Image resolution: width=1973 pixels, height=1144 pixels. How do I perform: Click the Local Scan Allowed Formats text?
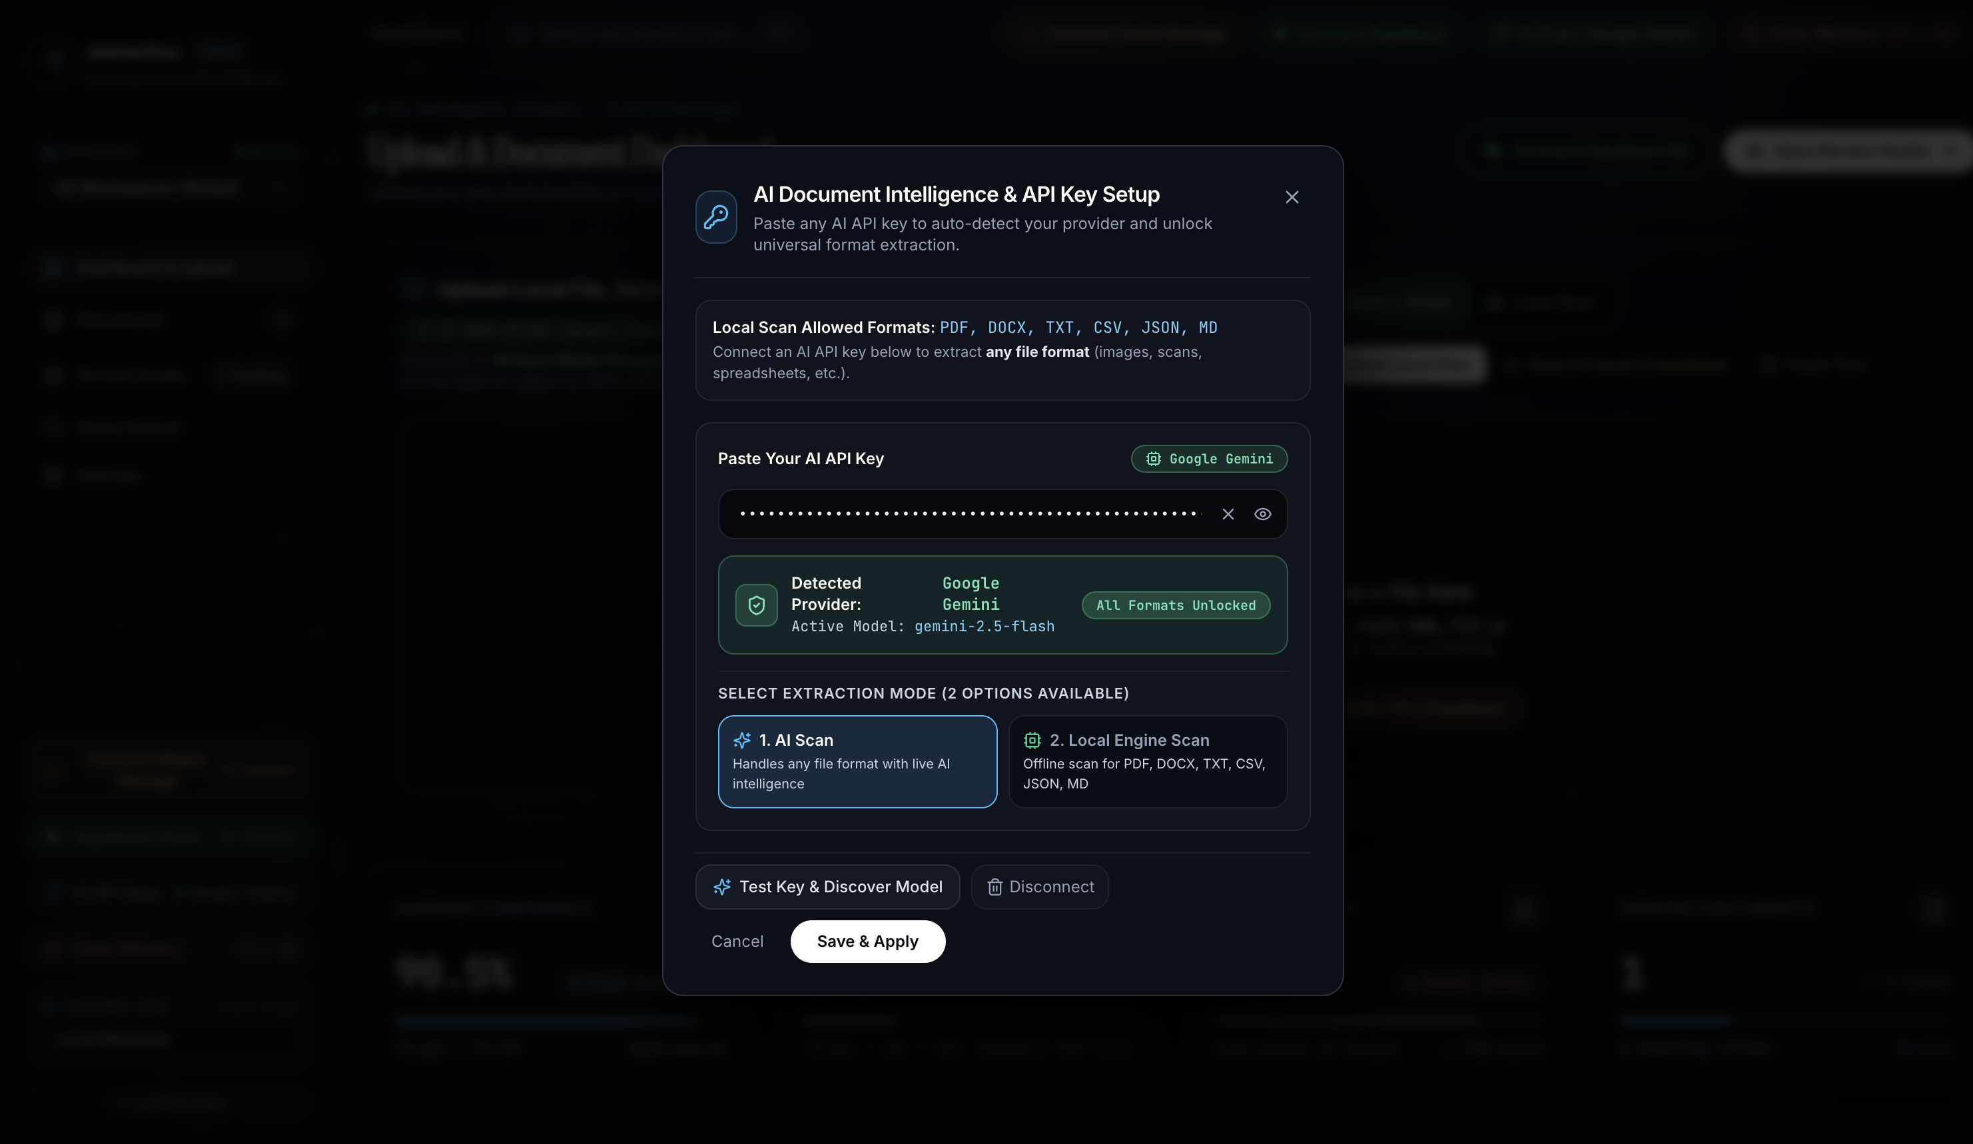(x=823, y=327)
